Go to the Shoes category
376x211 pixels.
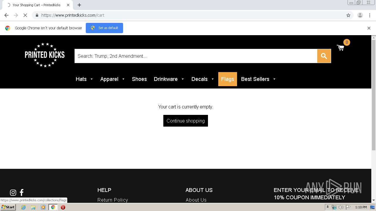pyautogui.click(x=139, y=79)
